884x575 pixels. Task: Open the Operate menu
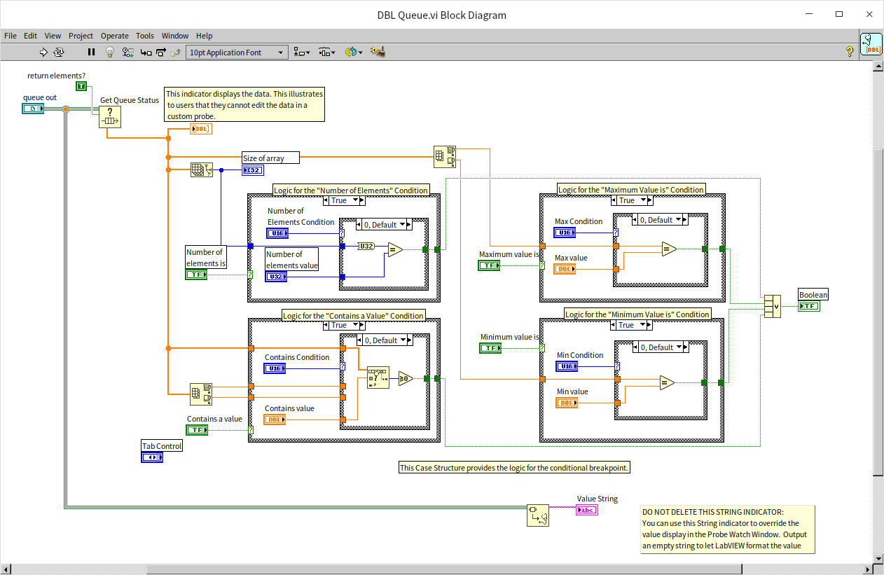click(x=114, y=36)
